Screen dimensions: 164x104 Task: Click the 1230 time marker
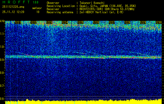click(159, 22)
